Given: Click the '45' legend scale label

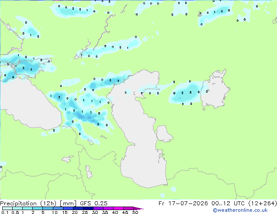Looking at the screenshot, I should coord(125,212).
